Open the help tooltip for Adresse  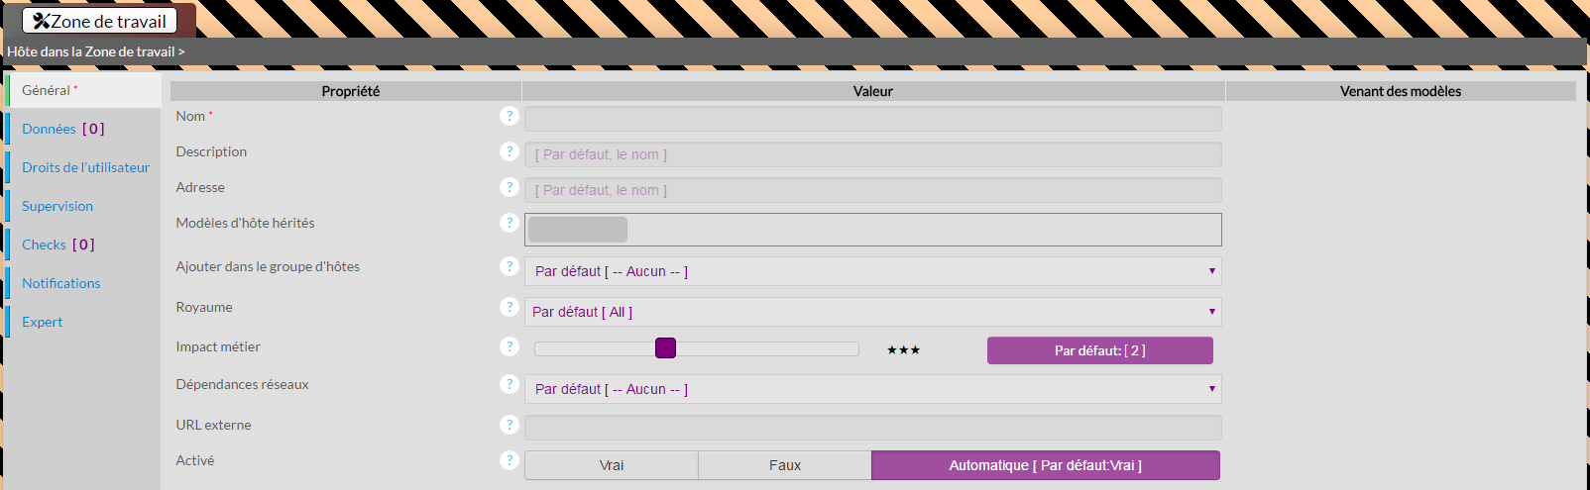[510, 187]
